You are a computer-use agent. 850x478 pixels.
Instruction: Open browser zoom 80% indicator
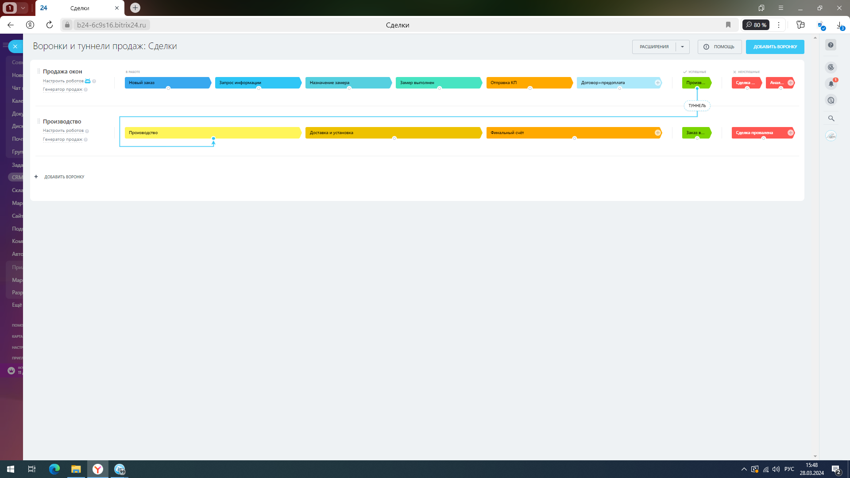[x=756, y=25]
